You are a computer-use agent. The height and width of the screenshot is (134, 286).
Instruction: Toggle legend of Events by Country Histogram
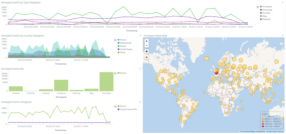coord(115,40)
